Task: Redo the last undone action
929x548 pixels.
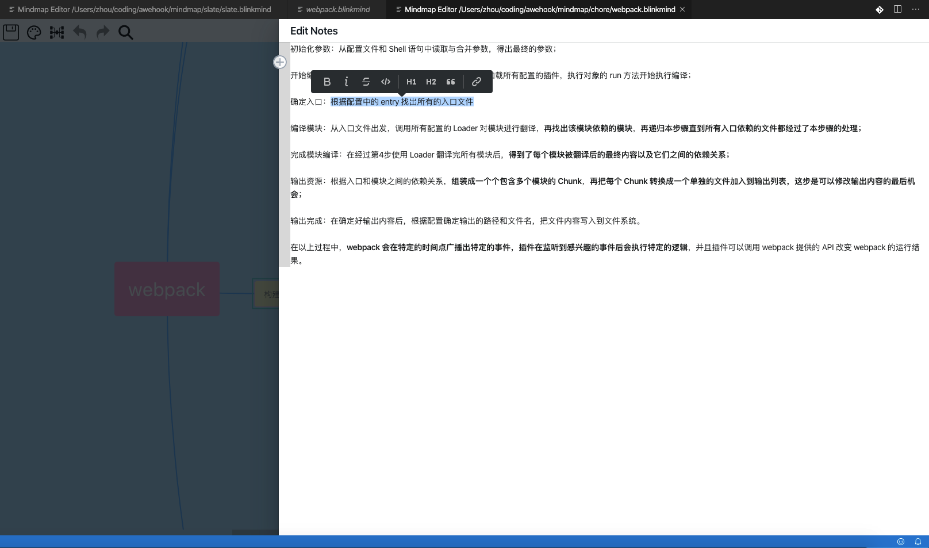Action: point(103,32)
